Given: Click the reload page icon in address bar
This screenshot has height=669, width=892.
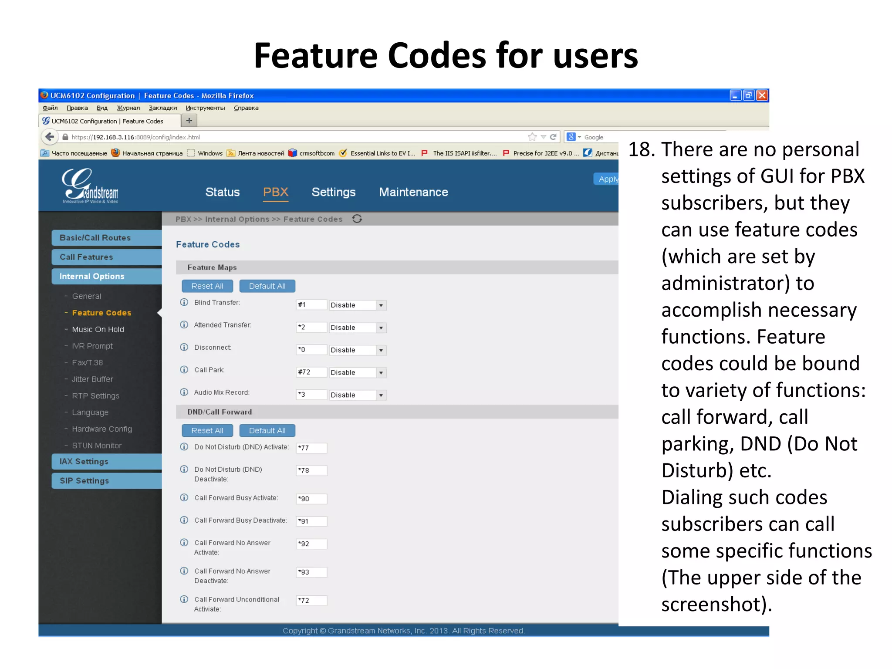Looking at the screenshot, I should pyautogui.click(x=553, y=137).
